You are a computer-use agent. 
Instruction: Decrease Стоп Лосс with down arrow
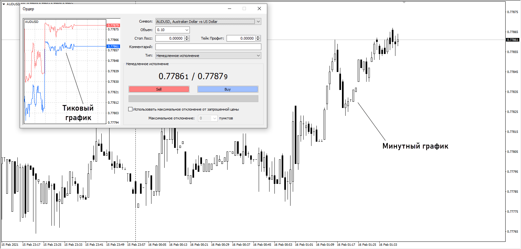(187, 40)
